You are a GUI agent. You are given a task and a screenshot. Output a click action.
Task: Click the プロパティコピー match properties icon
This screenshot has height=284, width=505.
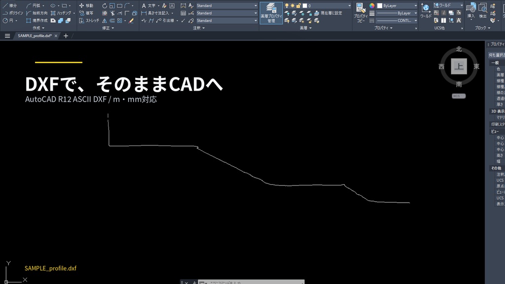[361, 13]
